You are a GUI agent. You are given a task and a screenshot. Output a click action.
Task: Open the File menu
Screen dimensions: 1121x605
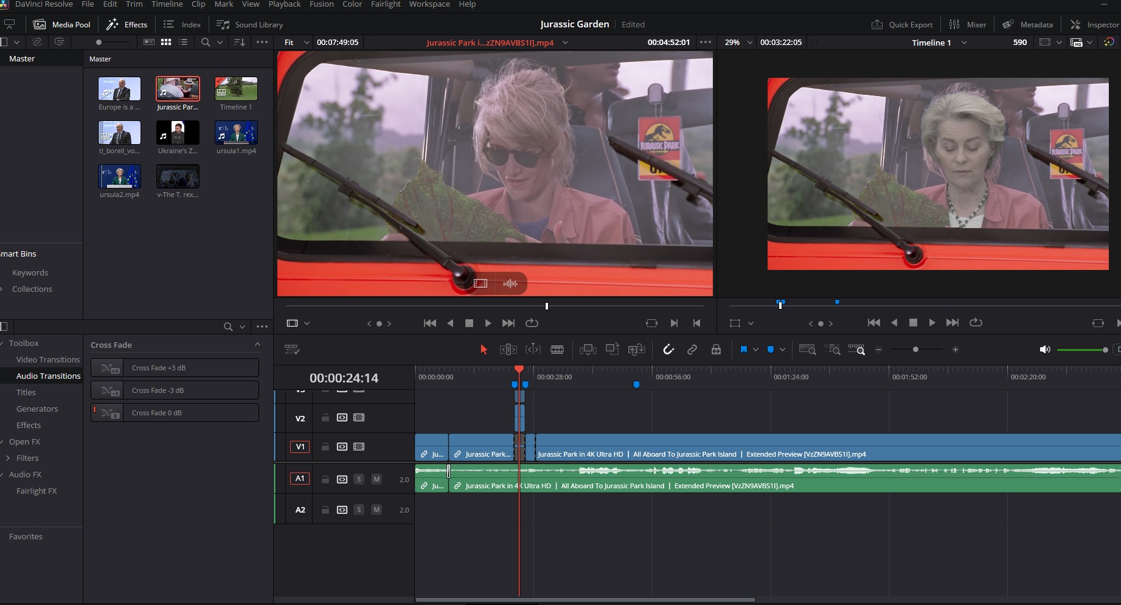(x=88, y=4)
